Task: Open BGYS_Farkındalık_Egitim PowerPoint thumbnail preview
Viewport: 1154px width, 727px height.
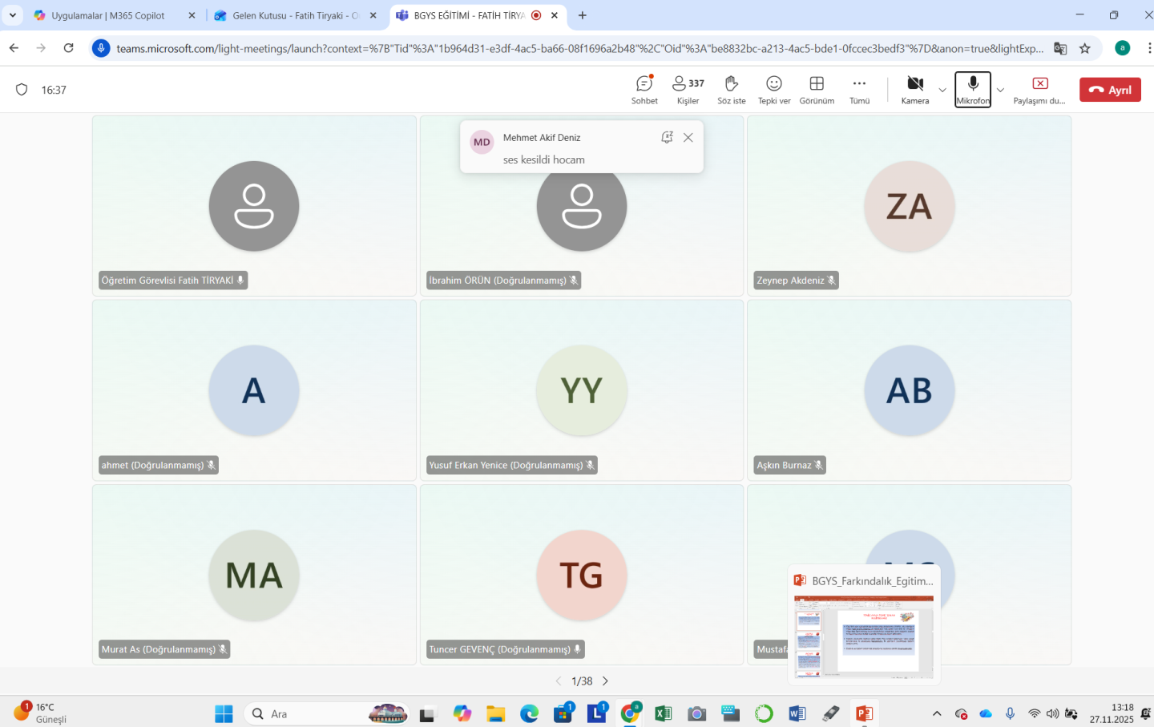Action: (x=863, y=636)
